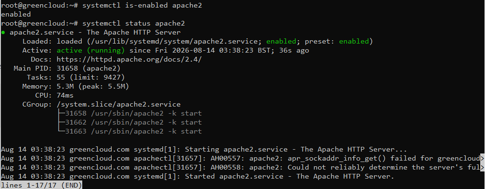
Task: Select the green 'active (running)' status text
Action: click(x=91, y=50)
